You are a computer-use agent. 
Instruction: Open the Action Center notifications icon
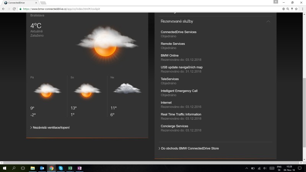(x=300, y=168)
